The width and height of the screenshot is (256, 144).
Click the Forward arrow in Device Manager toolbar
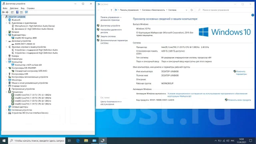(x=7, y=12)
